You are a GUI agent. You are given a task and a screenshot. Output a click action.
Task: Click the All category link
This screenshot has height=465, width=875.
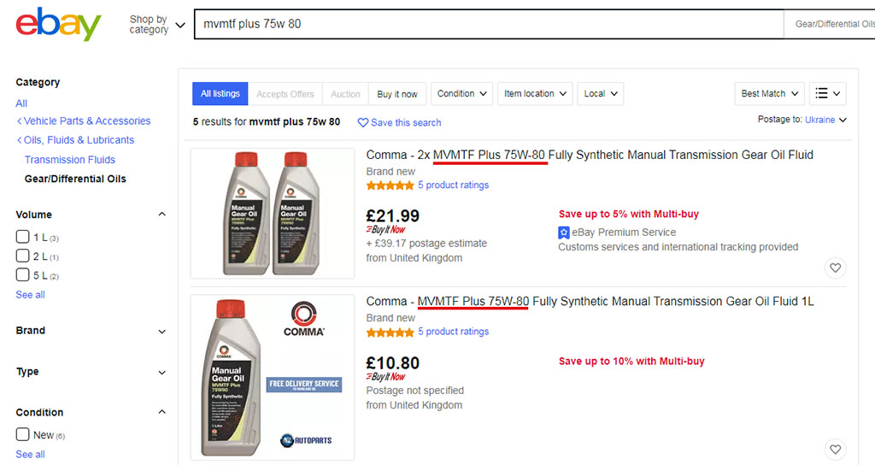(21, 103)
